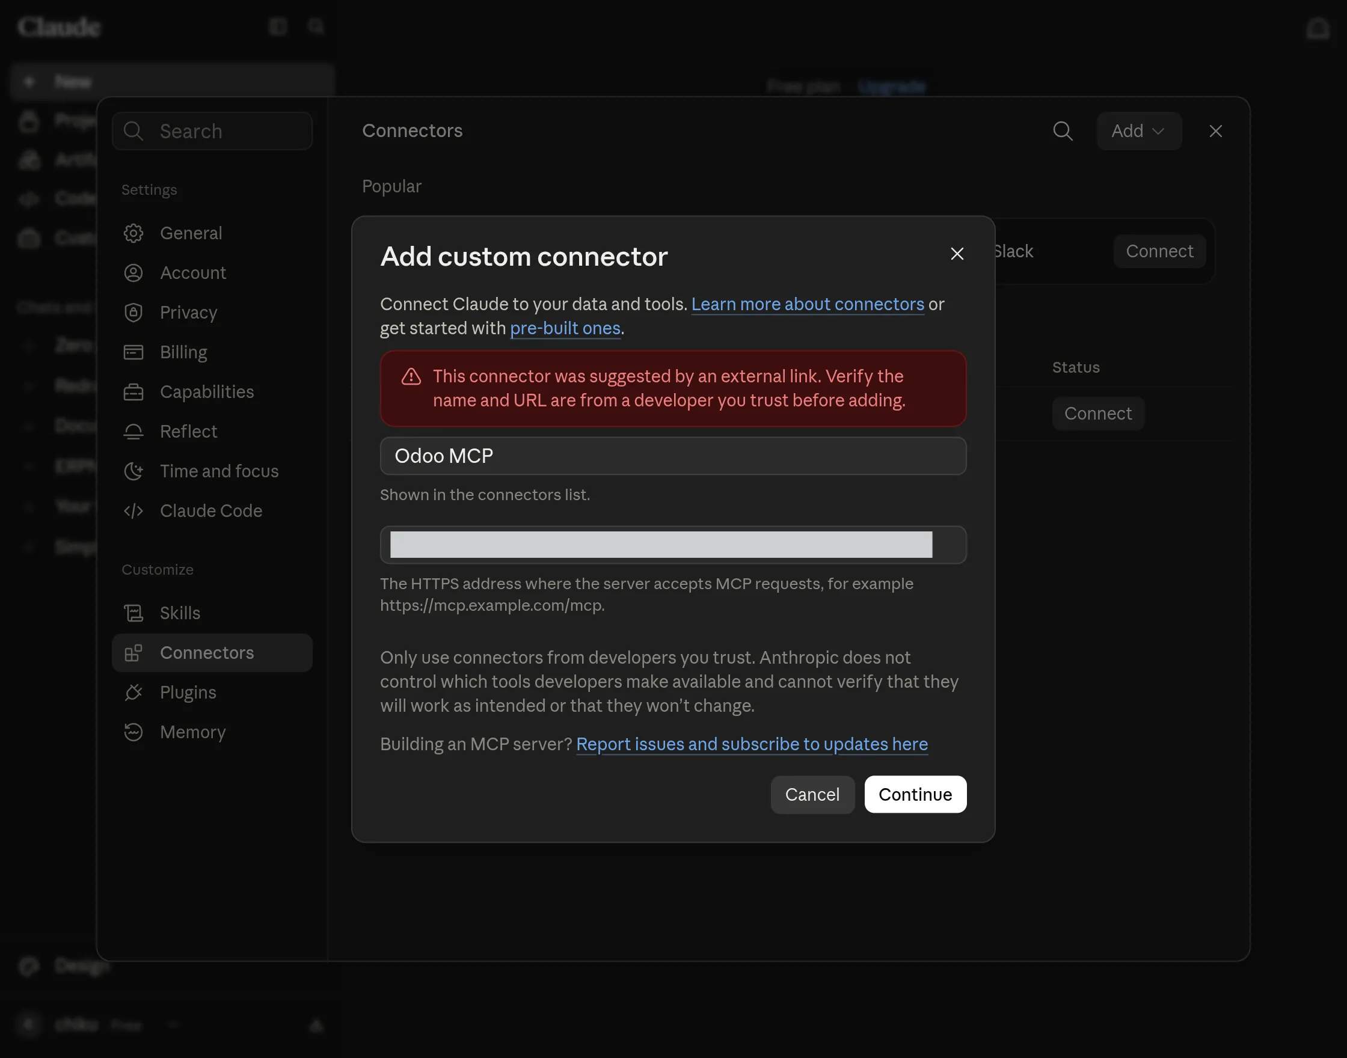Click the Billing card icon
This screenshot has height=1058, width=1347.
click(x=133, y=352)
